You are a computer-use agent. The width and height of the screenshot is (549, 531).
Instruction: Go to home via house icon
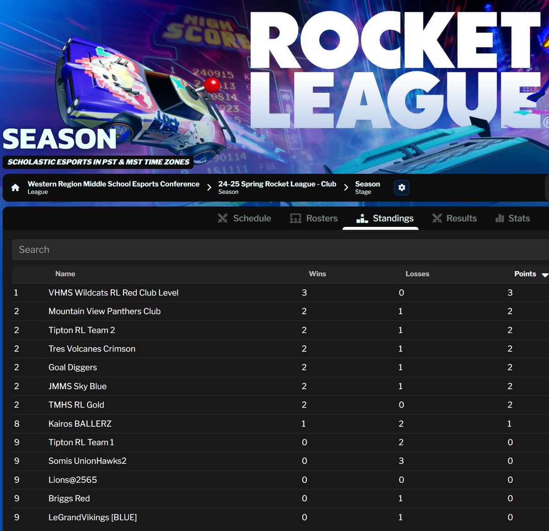(15, 188)
